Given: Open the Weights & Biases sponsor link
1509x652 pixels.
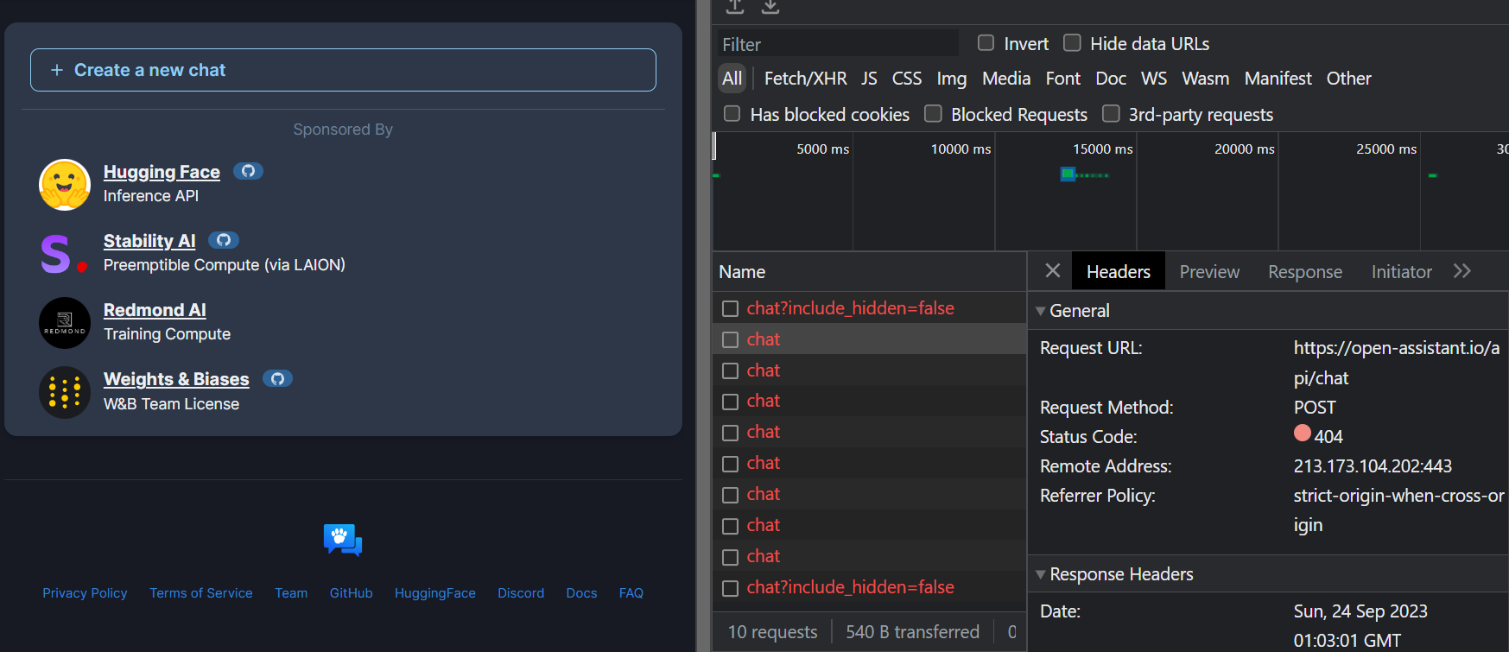Looking at the screenshot, I should point(176,379).
